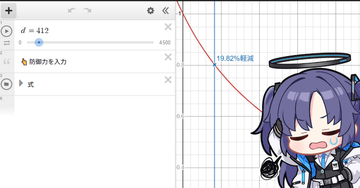Click the add expression plus icon
Screen dimensions: 360x188
pyautogui.click(x=8, y=11)
